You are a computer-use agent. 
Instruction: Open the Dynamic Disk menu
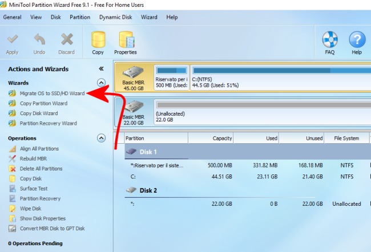[x=116, y=17]
